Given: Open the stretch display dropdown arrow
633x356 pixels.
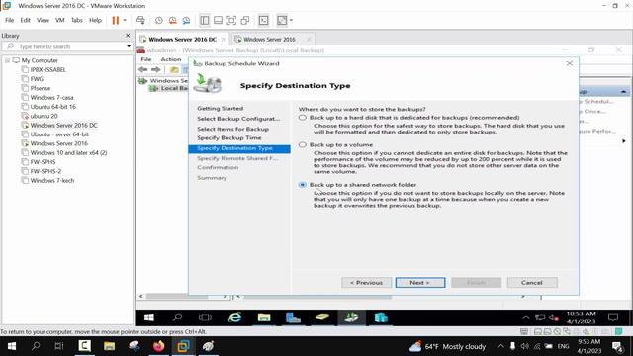Looking at the screenshot, I should [x=291, y=20].
